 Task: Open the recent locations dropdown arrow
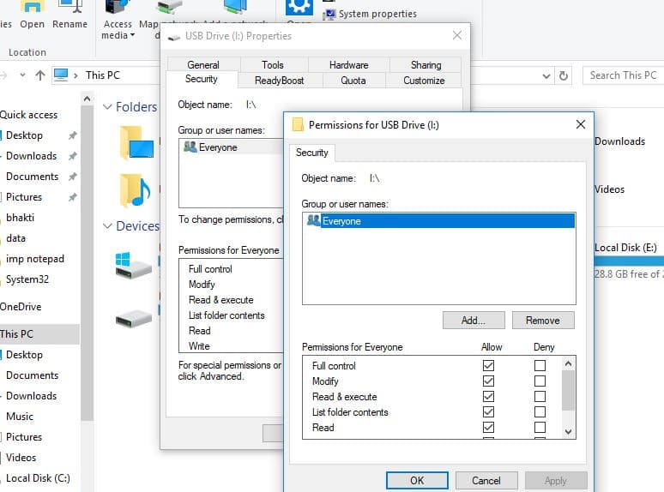coord(23,75)
